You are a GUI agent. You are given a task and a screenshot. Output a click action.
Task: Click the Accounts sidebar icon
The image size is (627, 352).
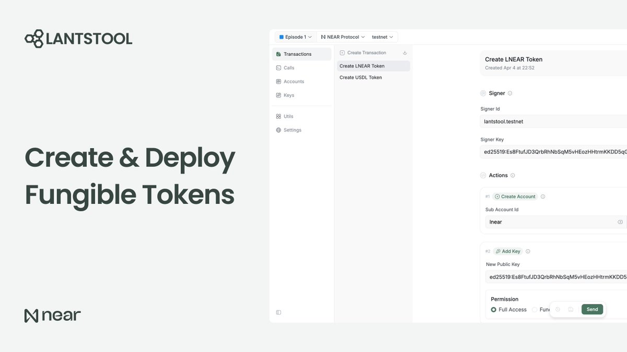(x=278, y=81)
